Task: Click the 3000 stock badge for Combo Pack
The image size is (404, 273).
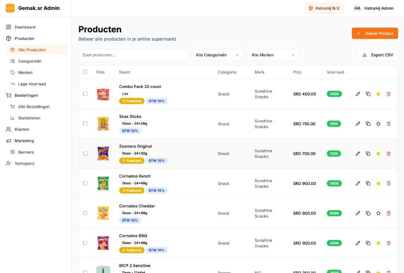Action: tap(334, 94)
